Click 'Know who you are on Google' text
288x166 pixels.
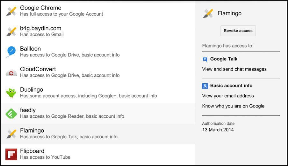click(233, 106)
